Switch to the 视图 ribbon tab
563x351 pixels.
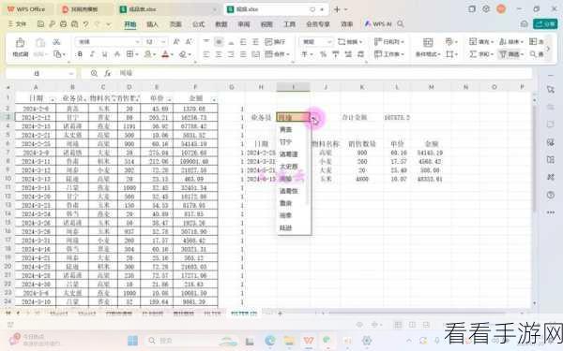266,24
